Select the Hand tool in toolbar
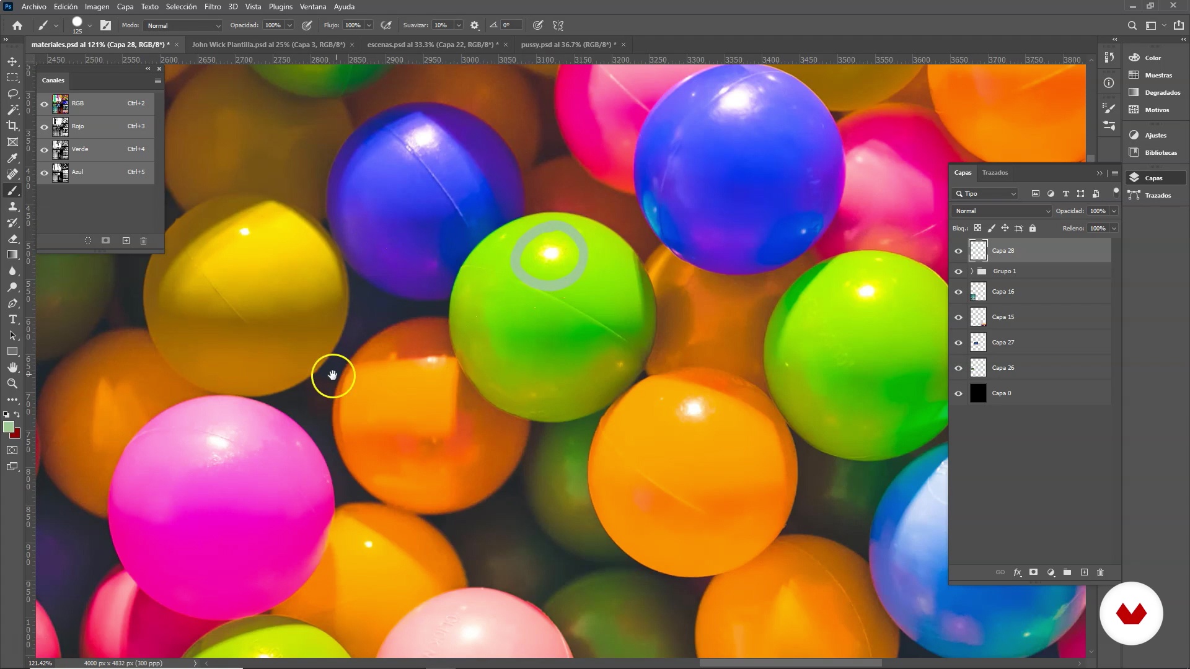 (12, 367)
